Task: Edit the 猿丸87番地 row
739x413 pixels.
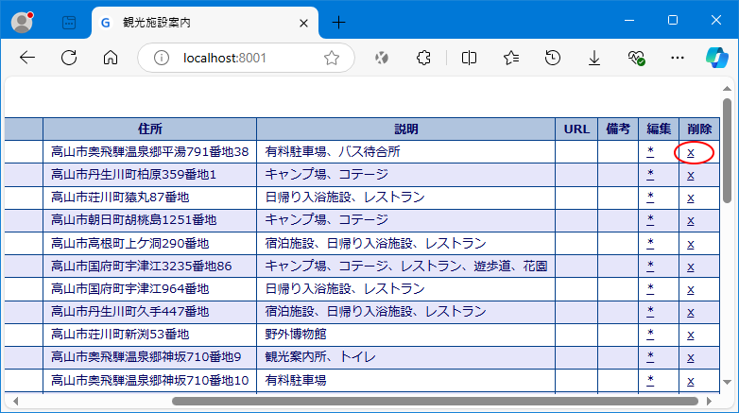Action: click(x=650, y=198)
